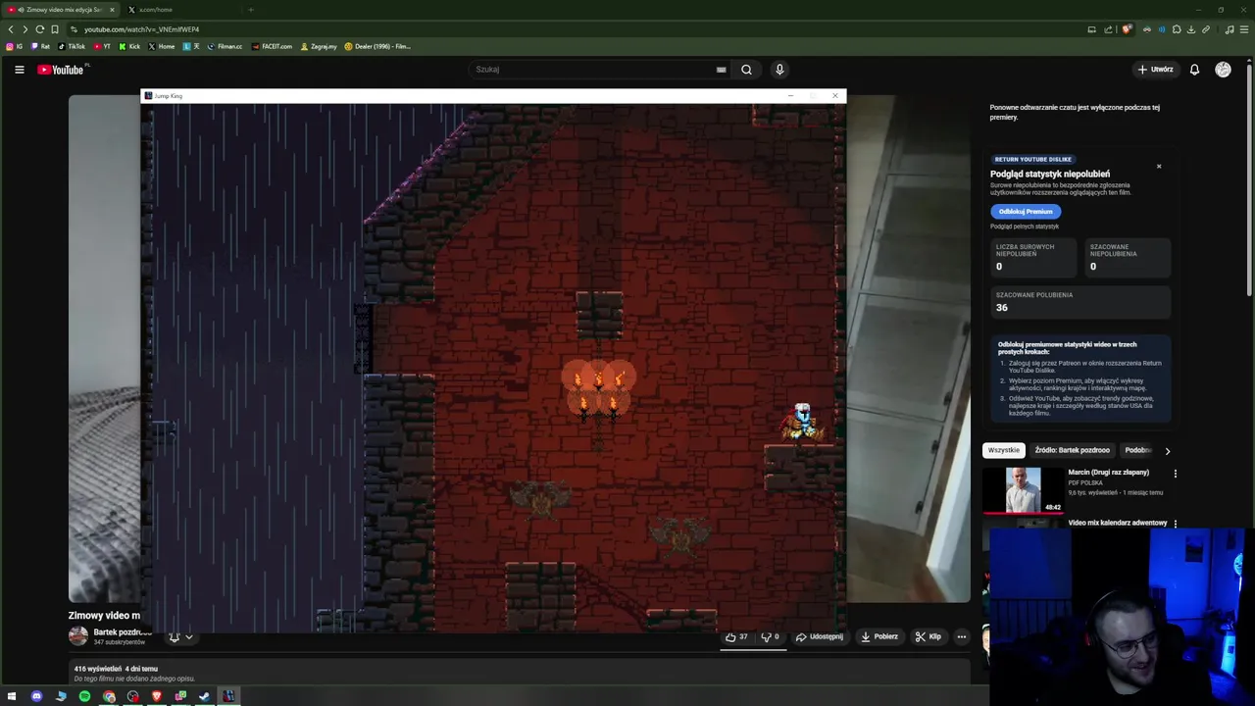The image size is (1255, 706).
Task: Open options for Video mix kalendarz adwentowy
Action: click(x=1176, y=524)
